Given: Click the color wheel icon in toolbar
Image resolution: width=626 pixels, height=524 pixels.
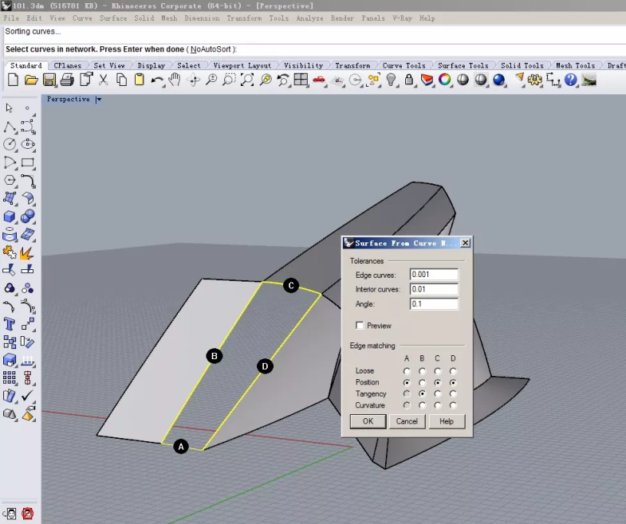Looking at the screenshot, I should pyautogui.click(x=445, y=80).
